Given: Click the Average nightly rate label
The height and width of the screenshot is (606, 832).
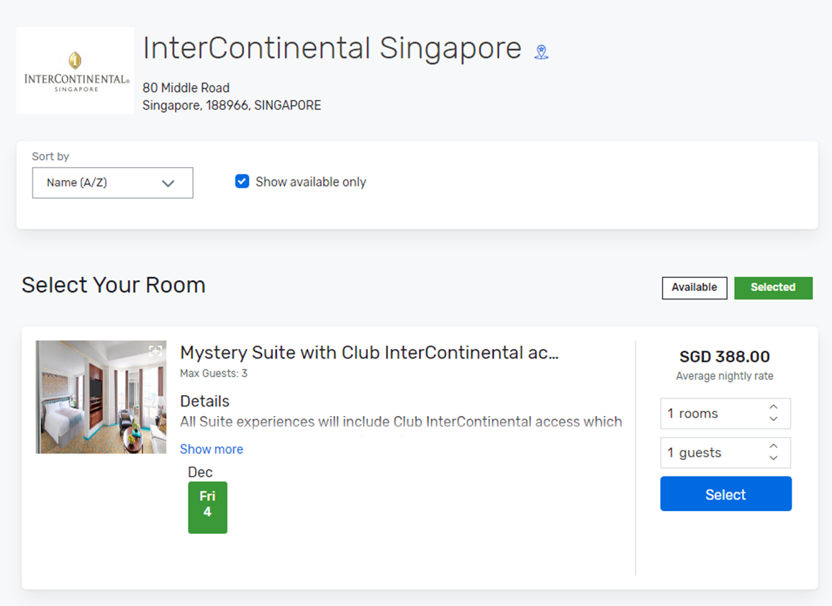Looking at the screenshot, I should 725,376.
